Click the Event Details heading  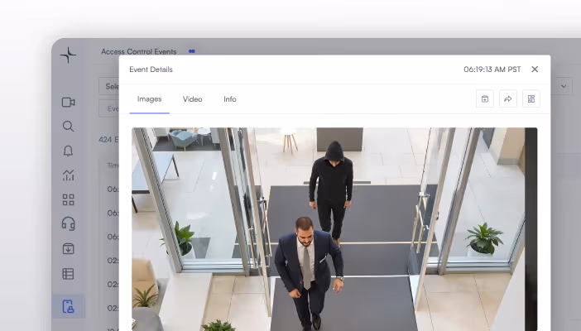pyautogui.click(x=151, y=70)
